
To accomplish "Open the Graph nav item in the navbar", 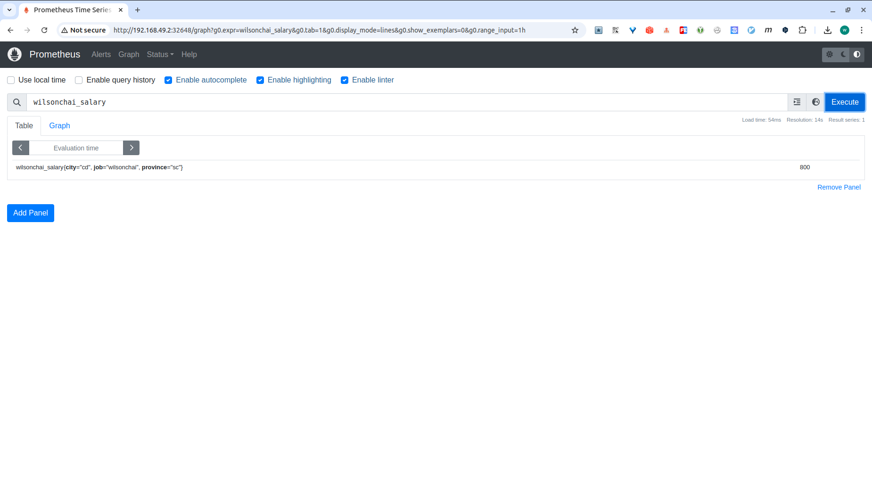I will pyautogui.click(x=129, y=55).
